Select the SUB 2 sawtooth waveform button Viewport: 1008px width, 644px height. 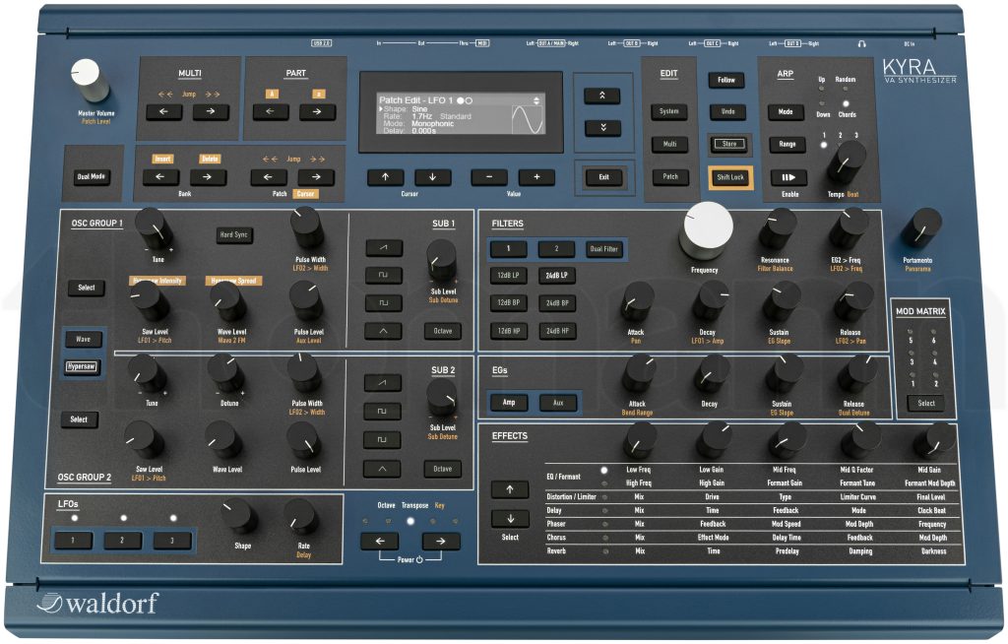pos(383,383)
